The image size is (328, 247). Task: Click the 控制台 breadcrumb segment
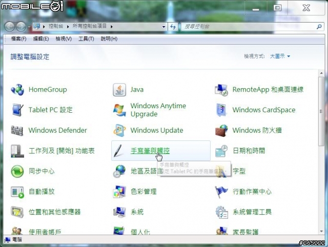click(56, 26)
